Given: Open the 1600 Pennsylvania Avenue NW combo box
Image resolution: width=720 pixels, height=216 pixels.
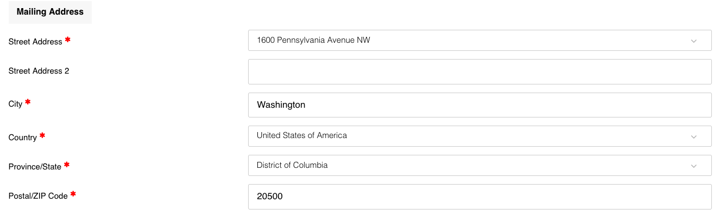Looking at the screenshot, I should click(479, 41).
